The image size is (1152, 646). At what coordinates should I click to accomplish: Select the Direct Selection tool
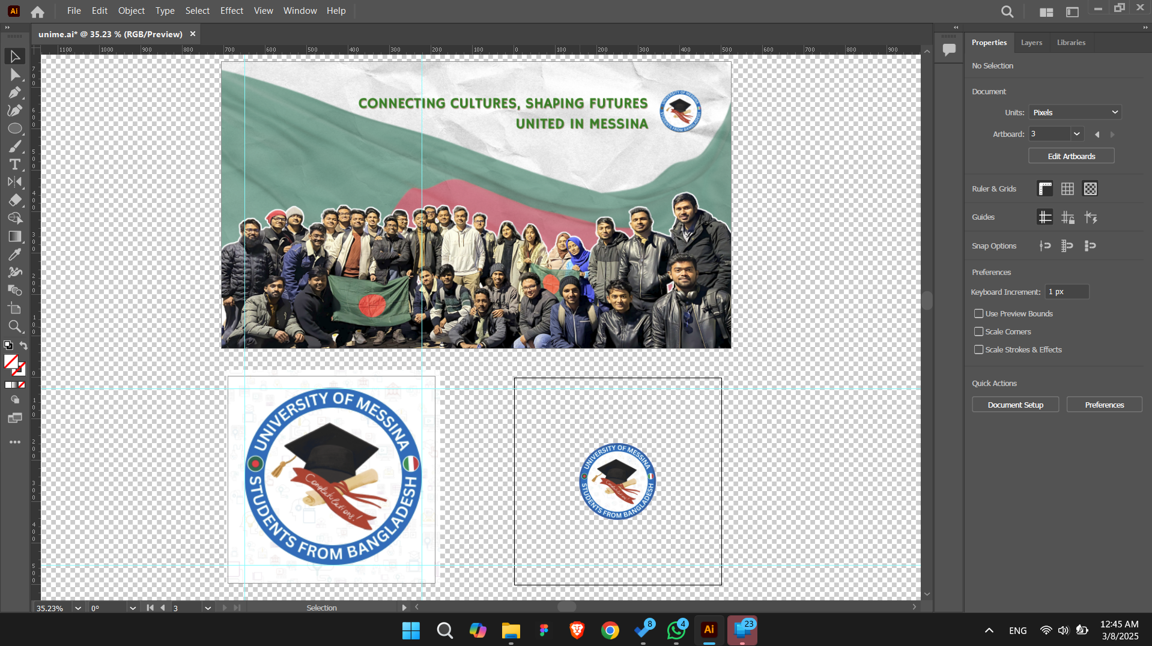[15, 74]
